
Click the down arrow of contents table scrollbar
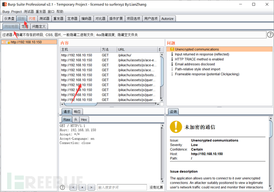click(x=162, y=101)
